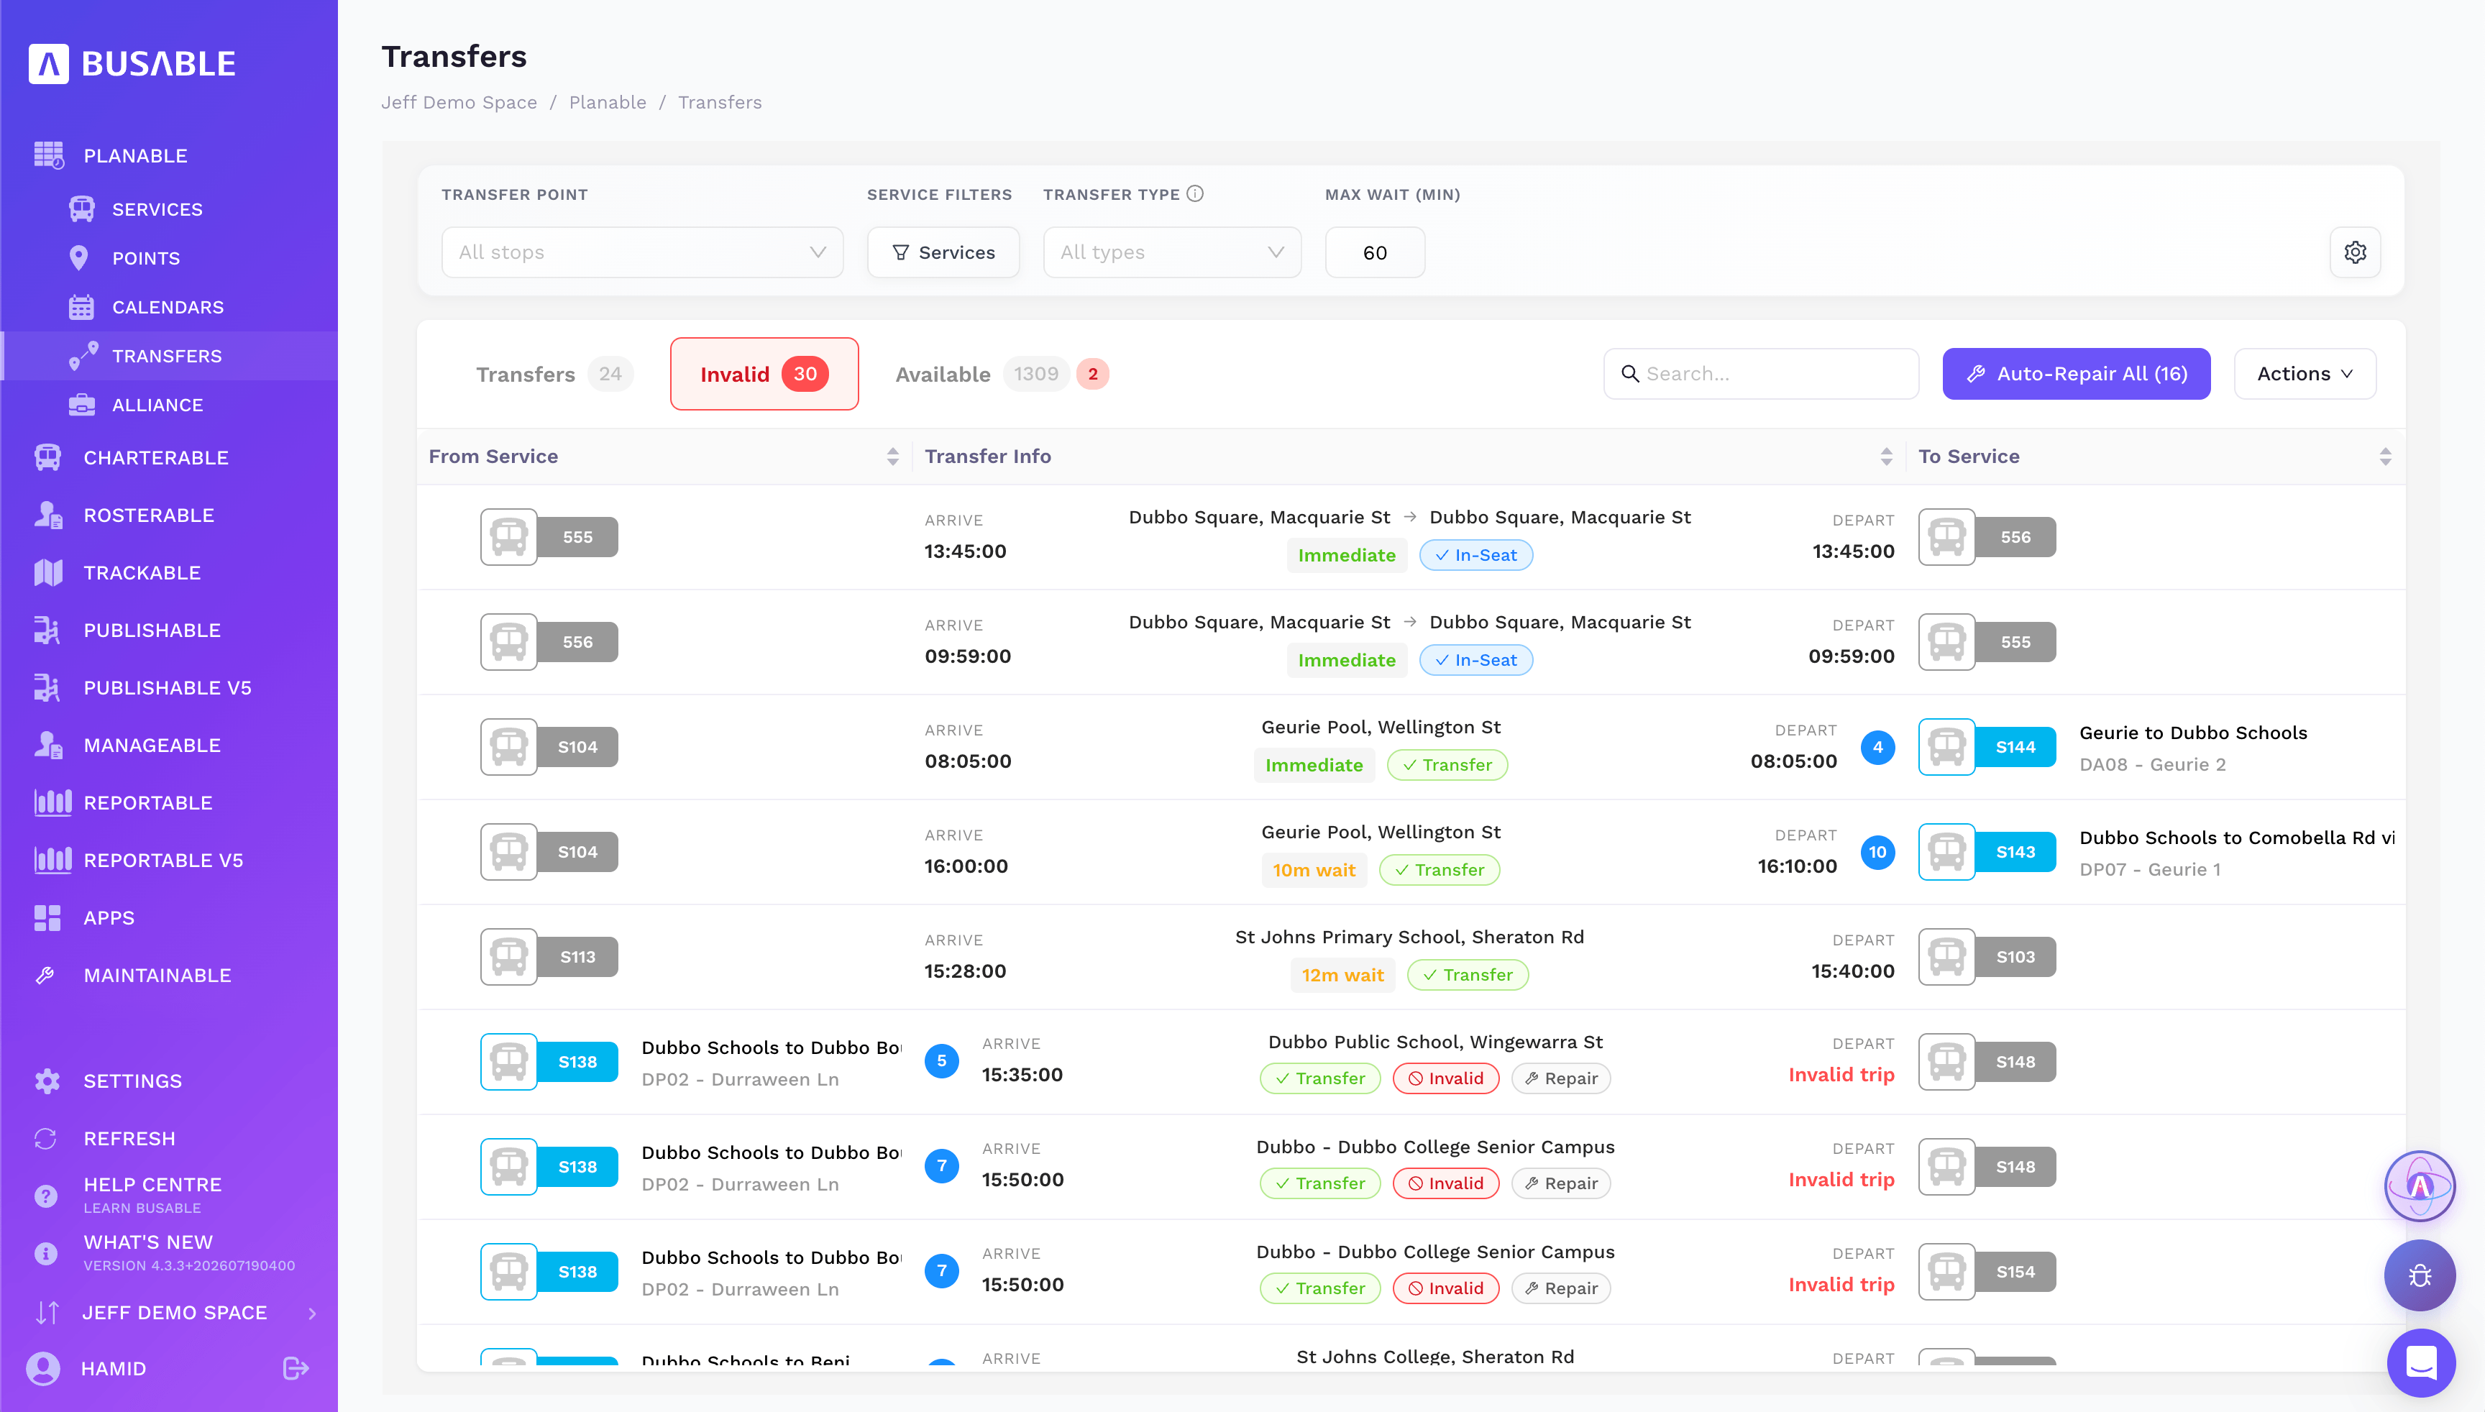Click the Search transfers input field
The width and height of the screenshot is (2485, 1412).
pyautogui.click(x=1760, y=373)
